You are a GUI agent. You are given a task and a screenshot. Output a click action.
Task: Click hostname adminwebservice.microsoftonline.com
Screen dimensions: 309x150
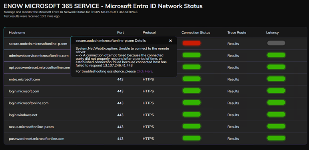pos(39,56)
